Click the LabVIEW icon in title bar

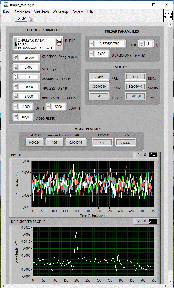pyautogui.click(x=6, y=5)
